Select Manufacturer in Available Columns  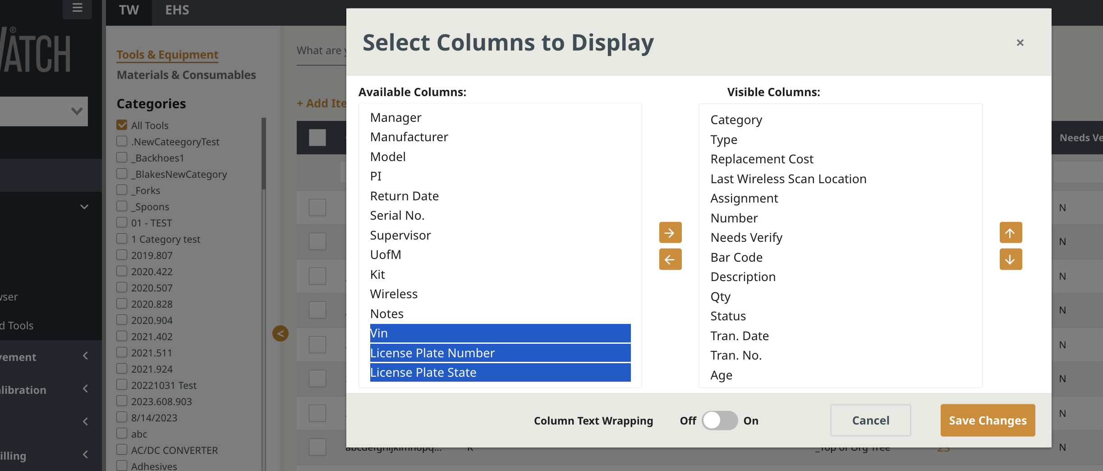[500, 137]
